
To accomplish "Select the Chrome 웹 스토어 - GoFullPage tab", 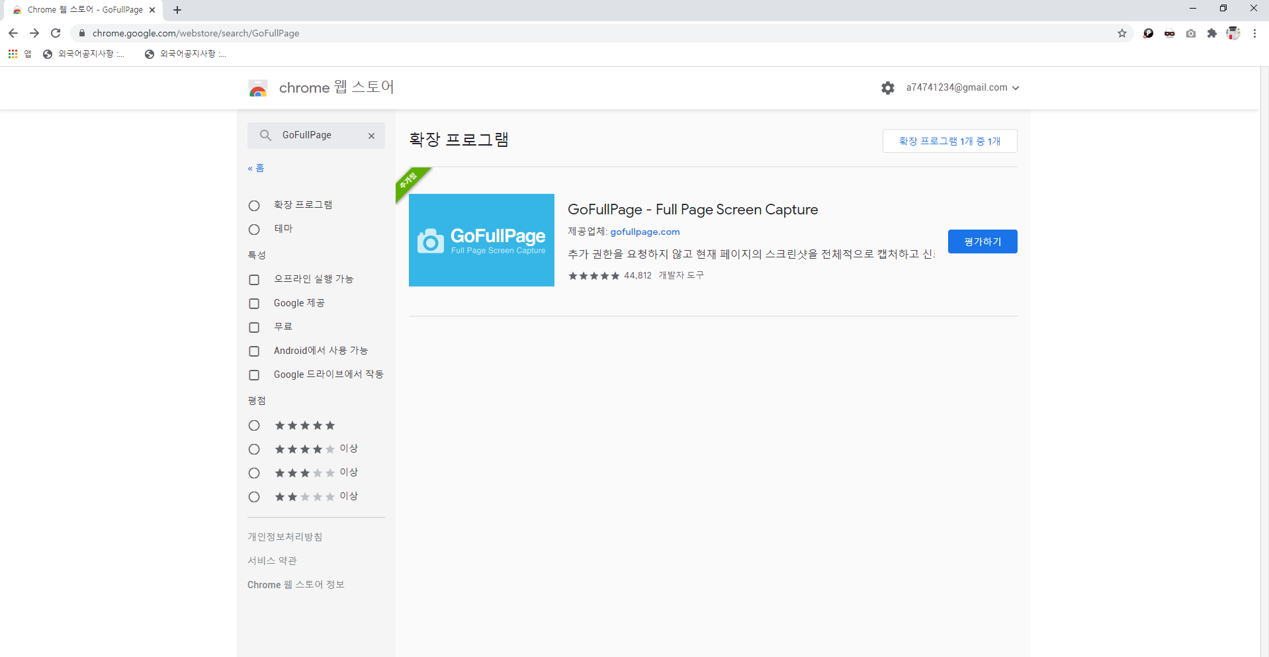I will pyautogui.click(x=83, y=10).
